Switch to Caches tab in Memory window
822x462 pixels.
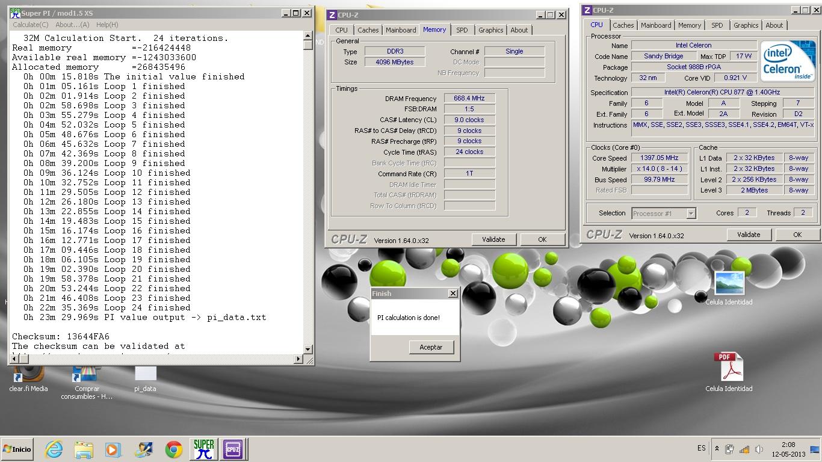click(x=368, y=30)
